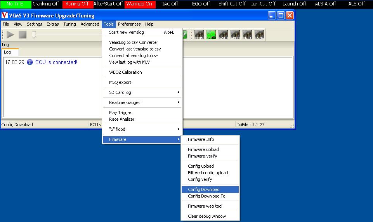Open the VE T gauge group
Image resolution: width=373 pixels, height=222 pixels.
(x=247, y=35)
